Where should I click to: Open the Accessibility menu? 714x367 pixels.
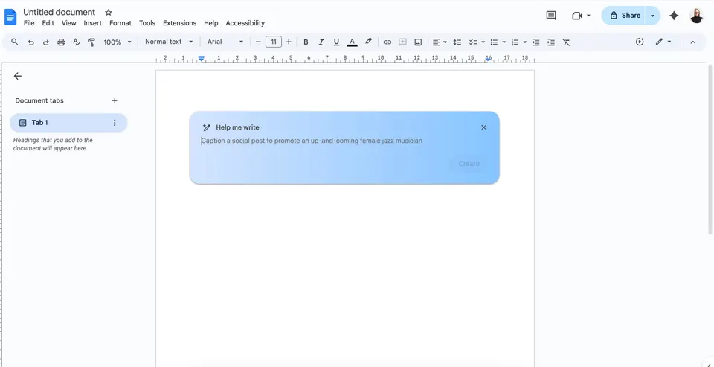point(245,23)
